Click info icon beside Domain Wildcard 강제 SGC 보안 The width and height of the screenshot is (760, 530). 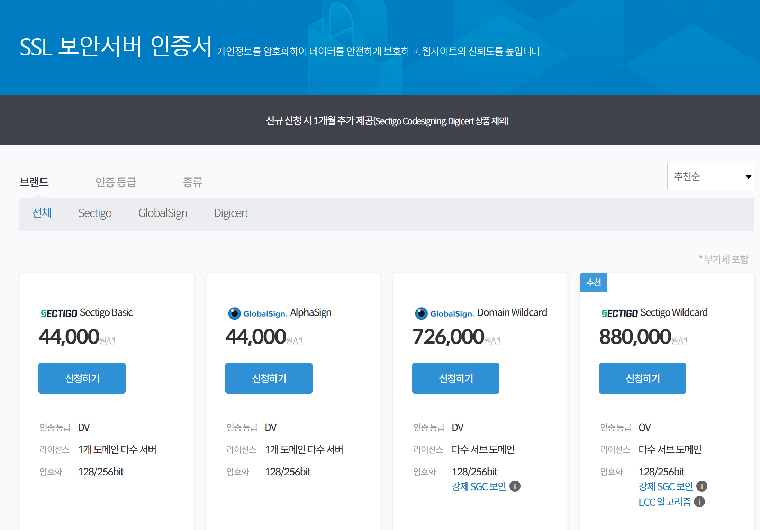pyautogui.click(x=515, y=486)
